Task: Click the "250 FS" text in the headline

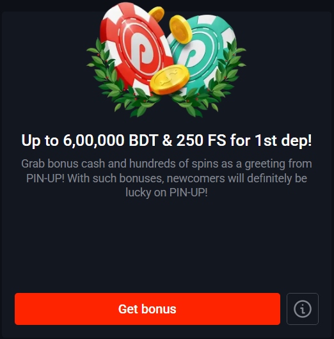Action: tap(201, 140)
